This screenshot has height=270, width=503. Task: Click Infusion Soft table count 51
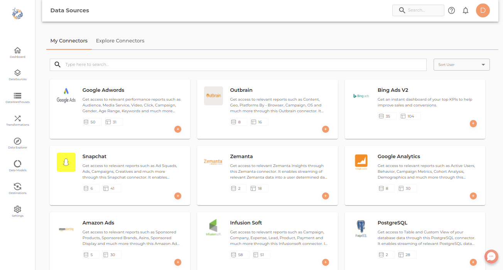coord(261,255)
